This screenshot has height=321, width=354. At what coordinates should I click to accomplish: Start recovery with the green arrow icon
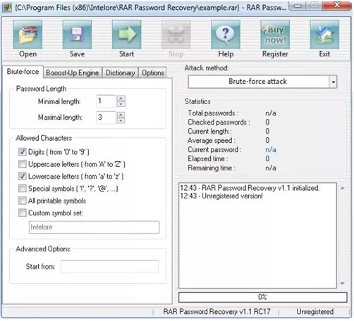click(126, 34)
